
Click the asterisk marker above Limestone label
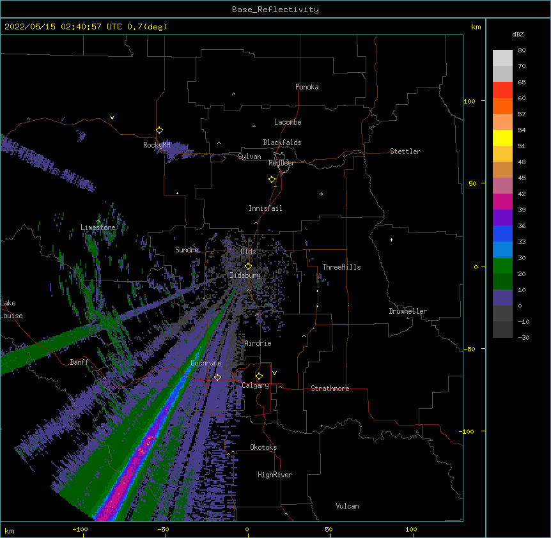(98, 221)
